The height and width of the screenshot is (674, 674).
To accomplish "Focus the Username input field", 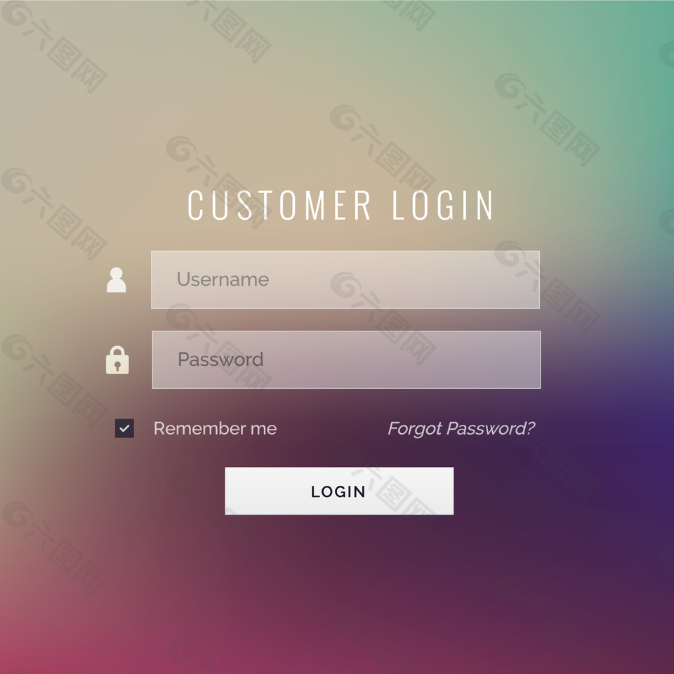I will coord(345,279).
